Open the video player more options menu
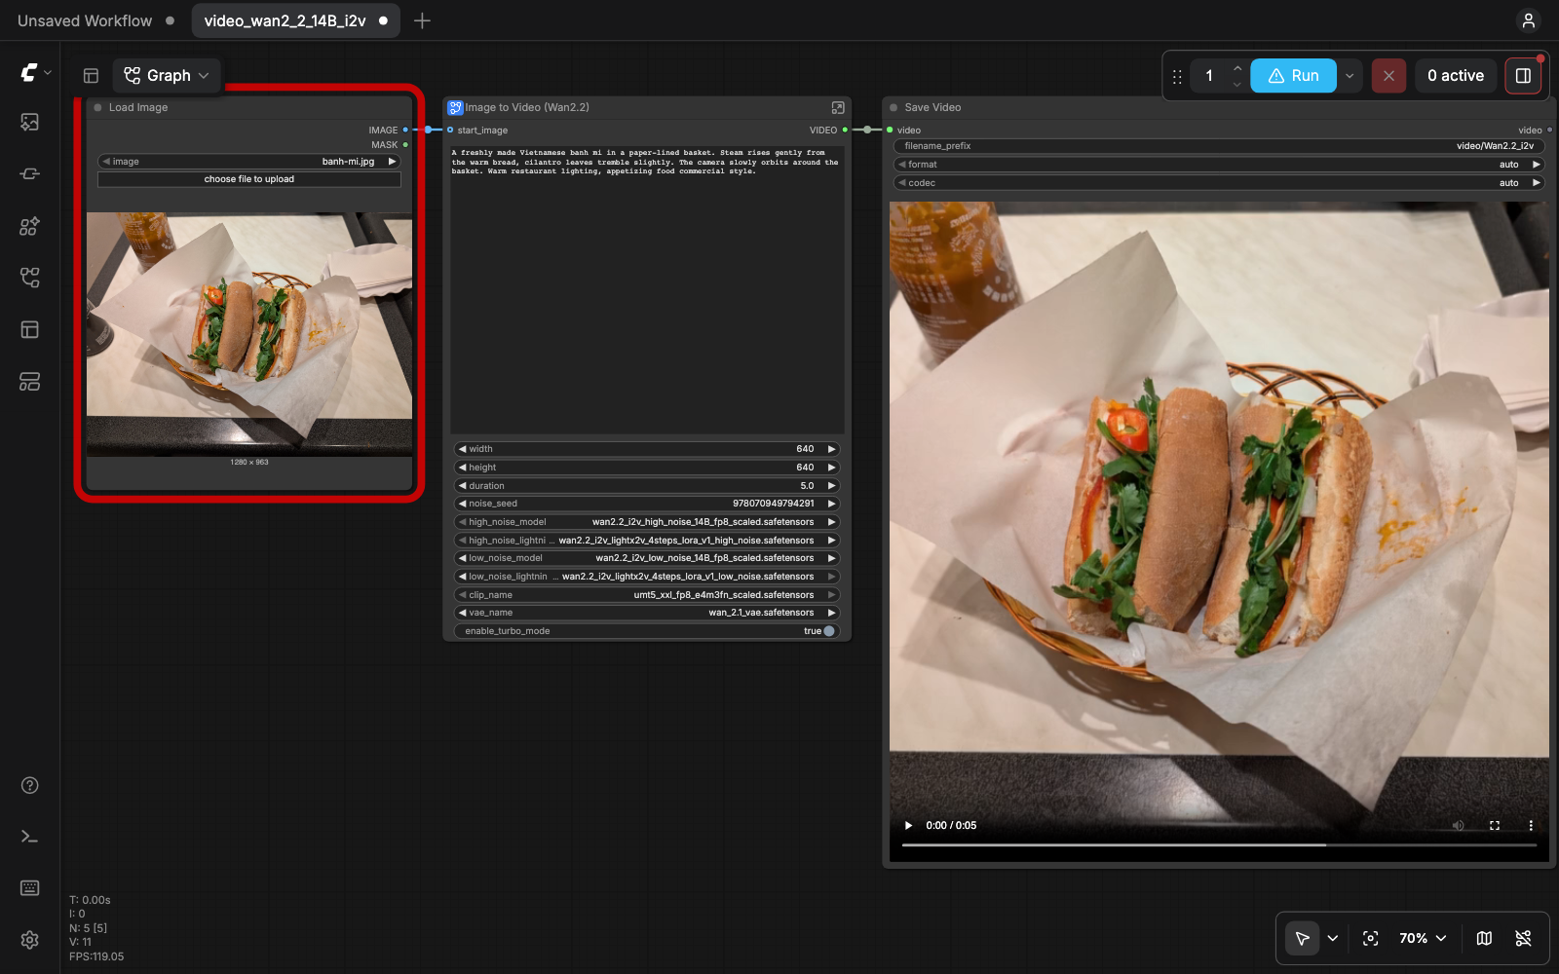This screenshot has width=1559, height=974. (1531, 825)
